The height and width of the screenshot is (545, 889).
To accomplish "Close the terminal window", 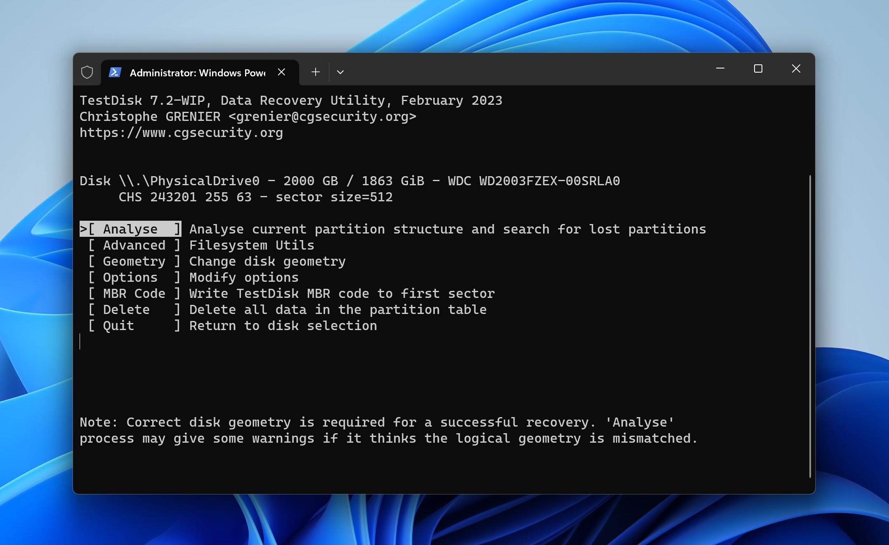I will [x=796, y=68].
